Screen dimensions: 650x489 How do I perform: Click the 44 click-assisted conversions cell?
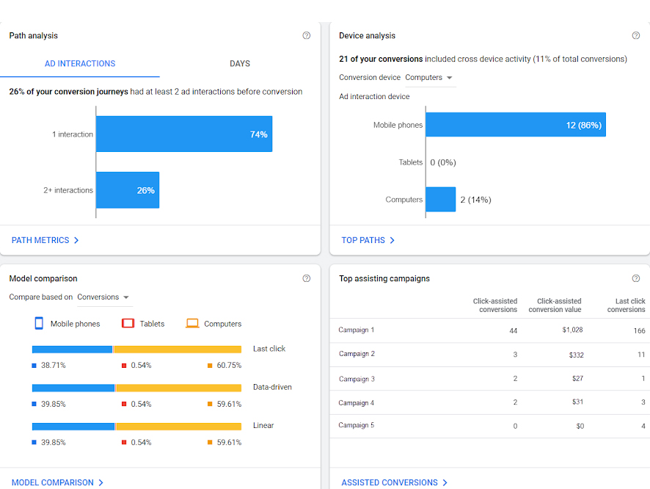514,330
